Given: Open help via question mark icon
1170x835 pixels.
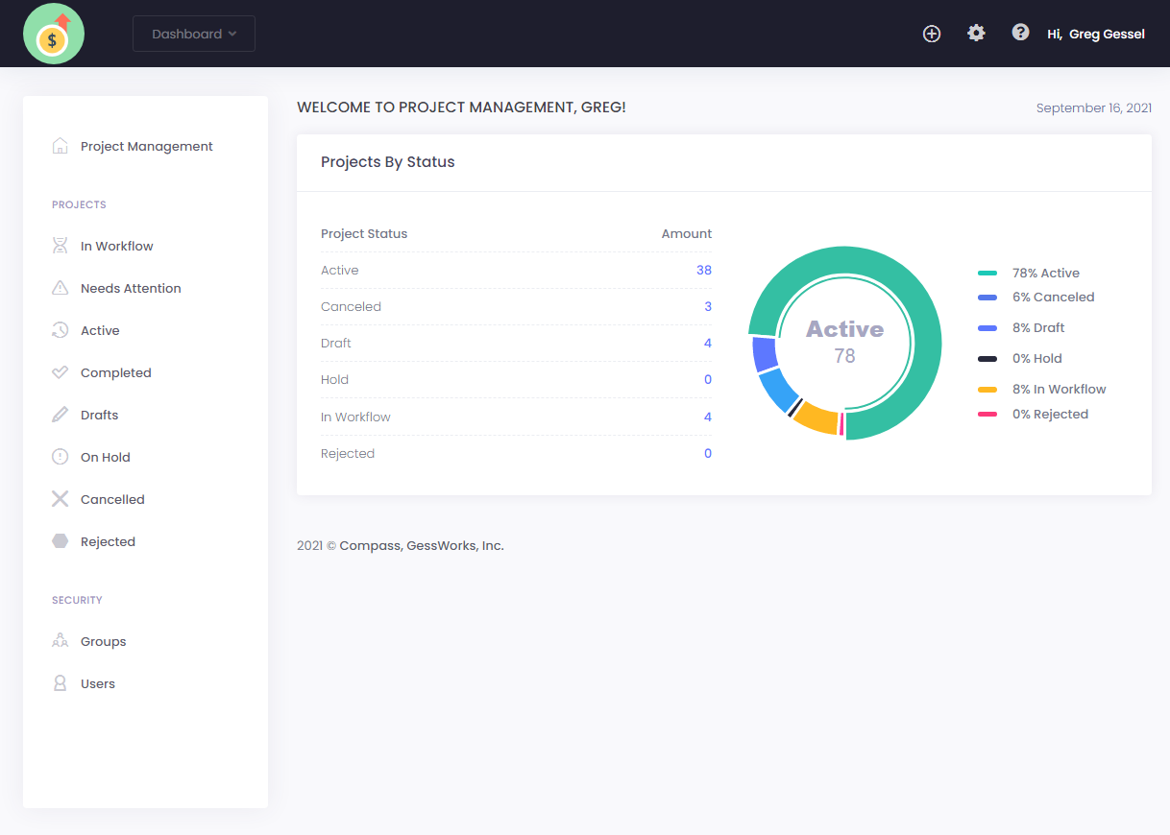Looking at the screenshot, I should click(1021, 33).
